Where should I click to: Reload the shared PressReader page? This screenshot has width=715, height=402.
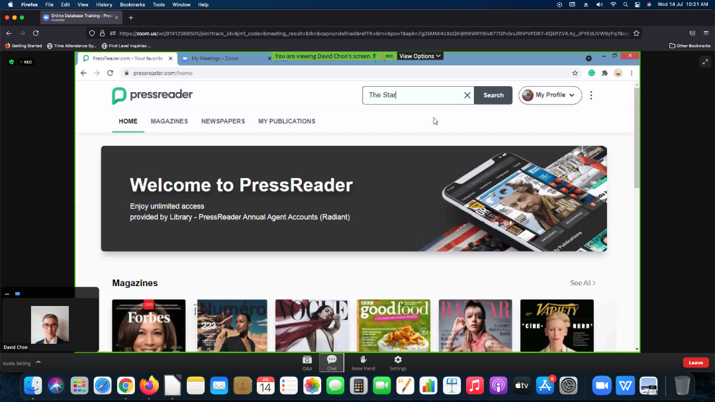110,73
